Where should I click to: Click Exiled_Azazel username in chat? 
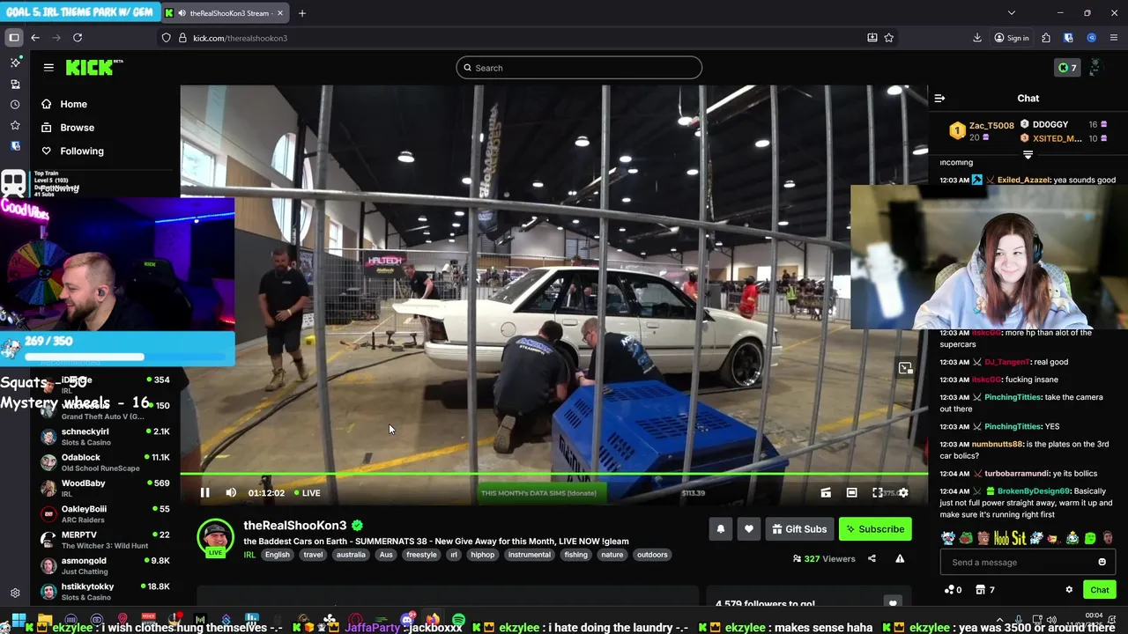pos(1024,180)
